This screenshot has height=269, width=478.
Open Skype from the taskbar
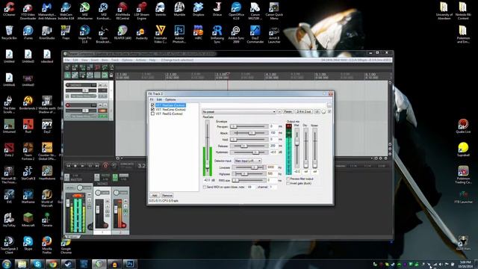click(x=37, y=264)
